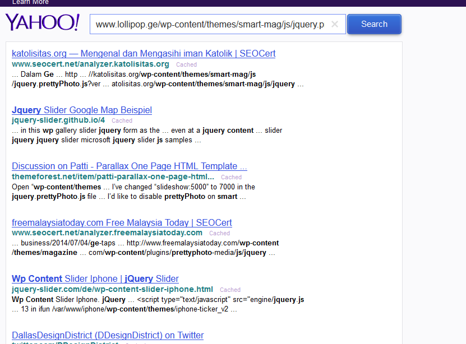Open Cached copy of freemalaysiatoday.com result
Viewport: 466px width, 344px height.
pyautogui.click(x=219, y=233)
